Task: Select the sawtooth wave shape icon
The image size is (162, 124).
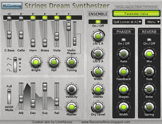Action: [x=9, y=64]
